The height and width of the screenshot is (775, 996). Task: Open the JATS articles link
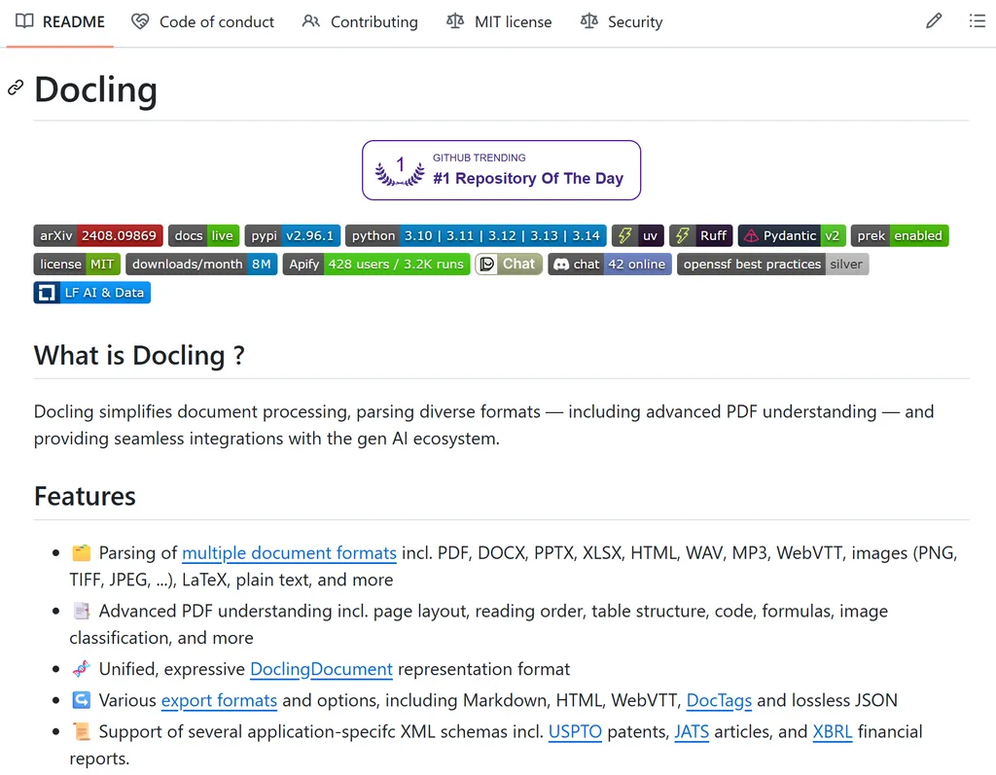[x=692, y=732]
